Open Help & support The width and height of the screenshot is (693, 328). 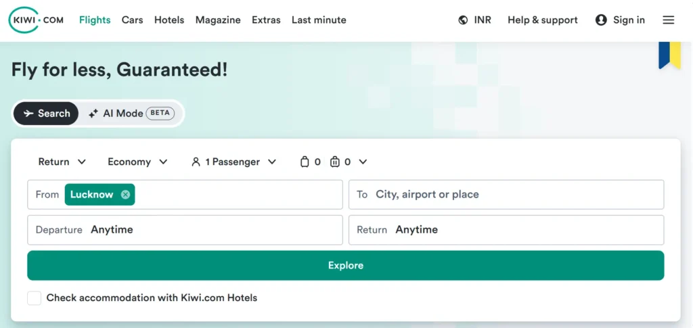pyautogui.click(x=543, y=20)
